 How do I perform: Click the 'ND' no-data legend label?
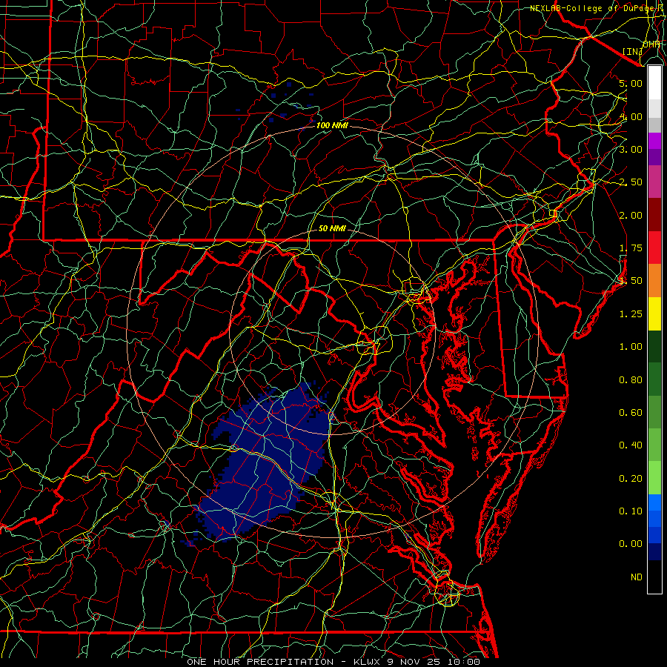pos(637,577)
